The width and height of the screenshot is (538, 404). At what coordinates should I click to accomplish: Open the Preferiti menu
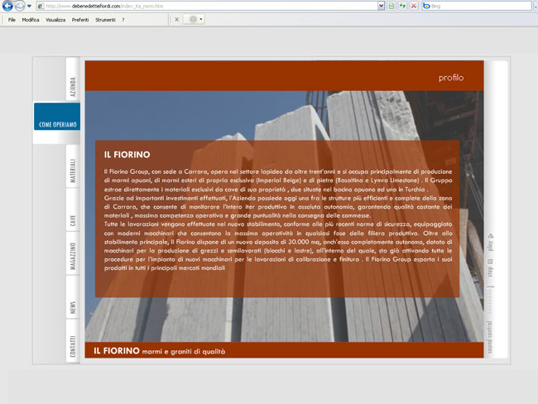[80, 20]
